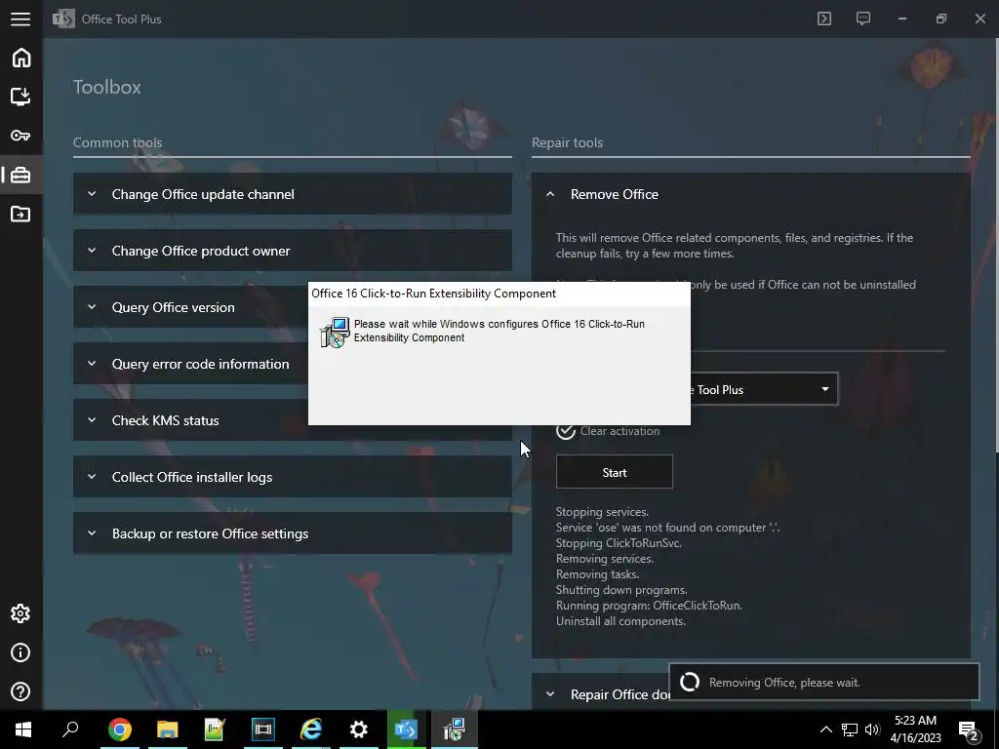Expand Query error code information
The width and height of the screenshot is (999, 749).
coord(190,364)
